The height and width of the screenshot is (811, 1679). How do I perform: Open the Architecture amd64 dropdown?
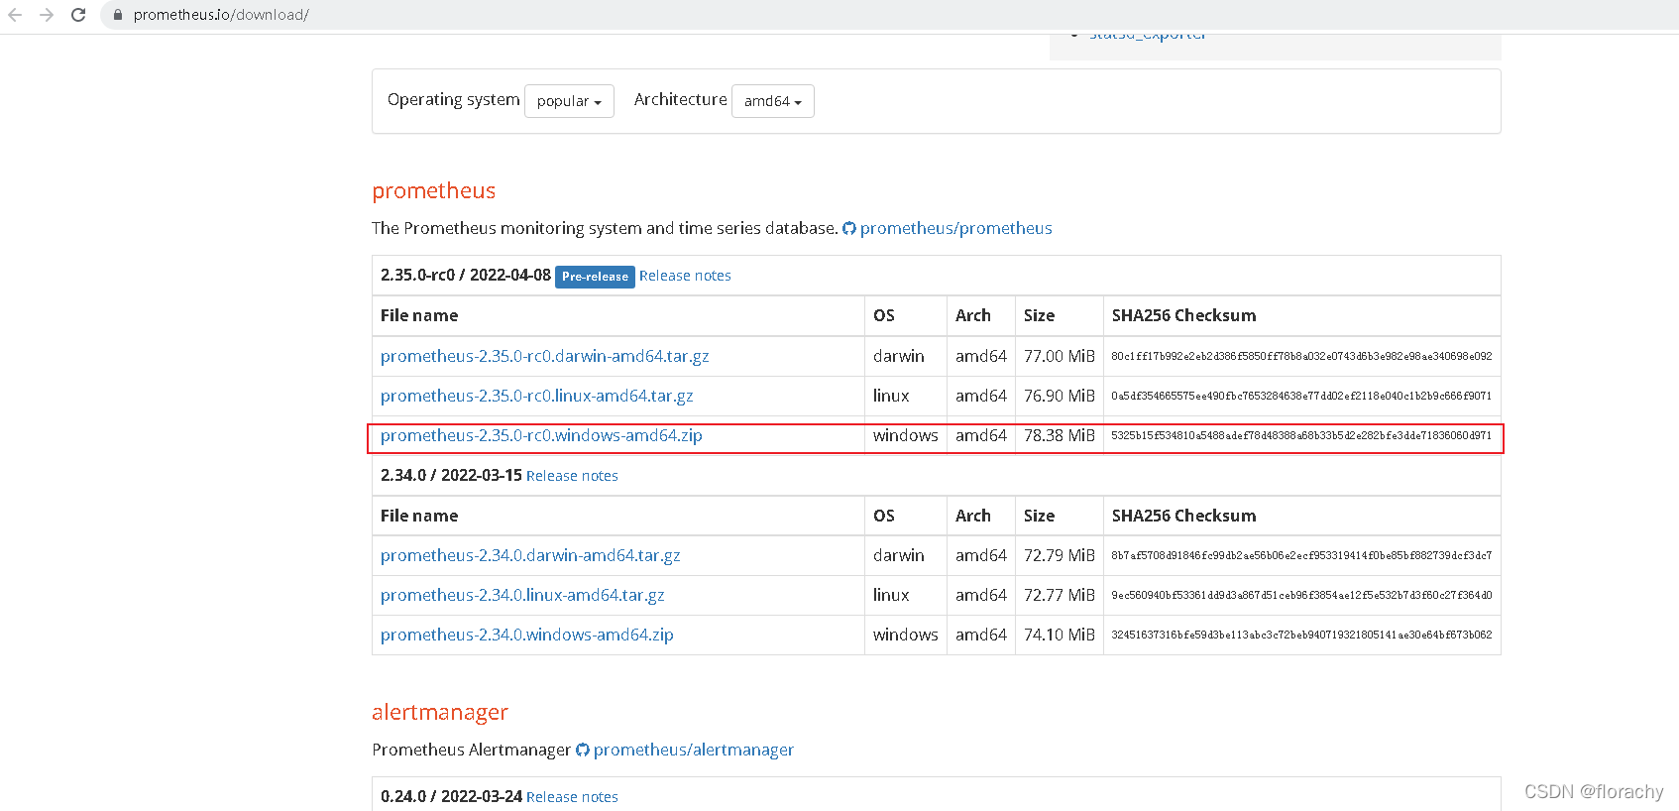click(773, 101)
